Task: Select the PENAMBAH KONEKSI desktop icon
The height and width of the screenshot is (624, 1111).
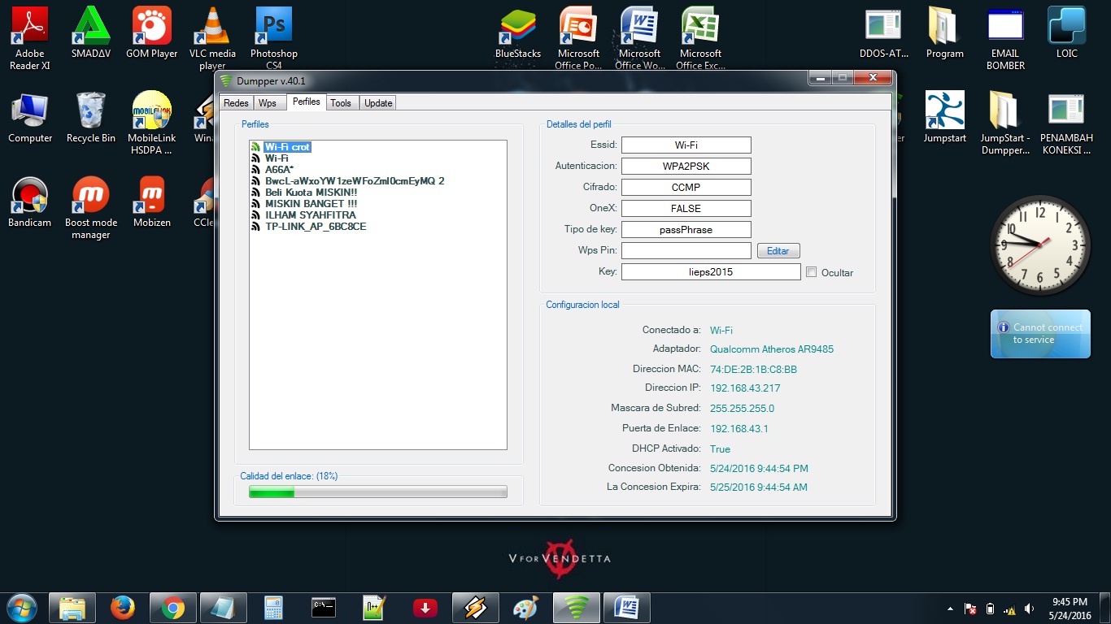Action: click(x=1067, y=122)
